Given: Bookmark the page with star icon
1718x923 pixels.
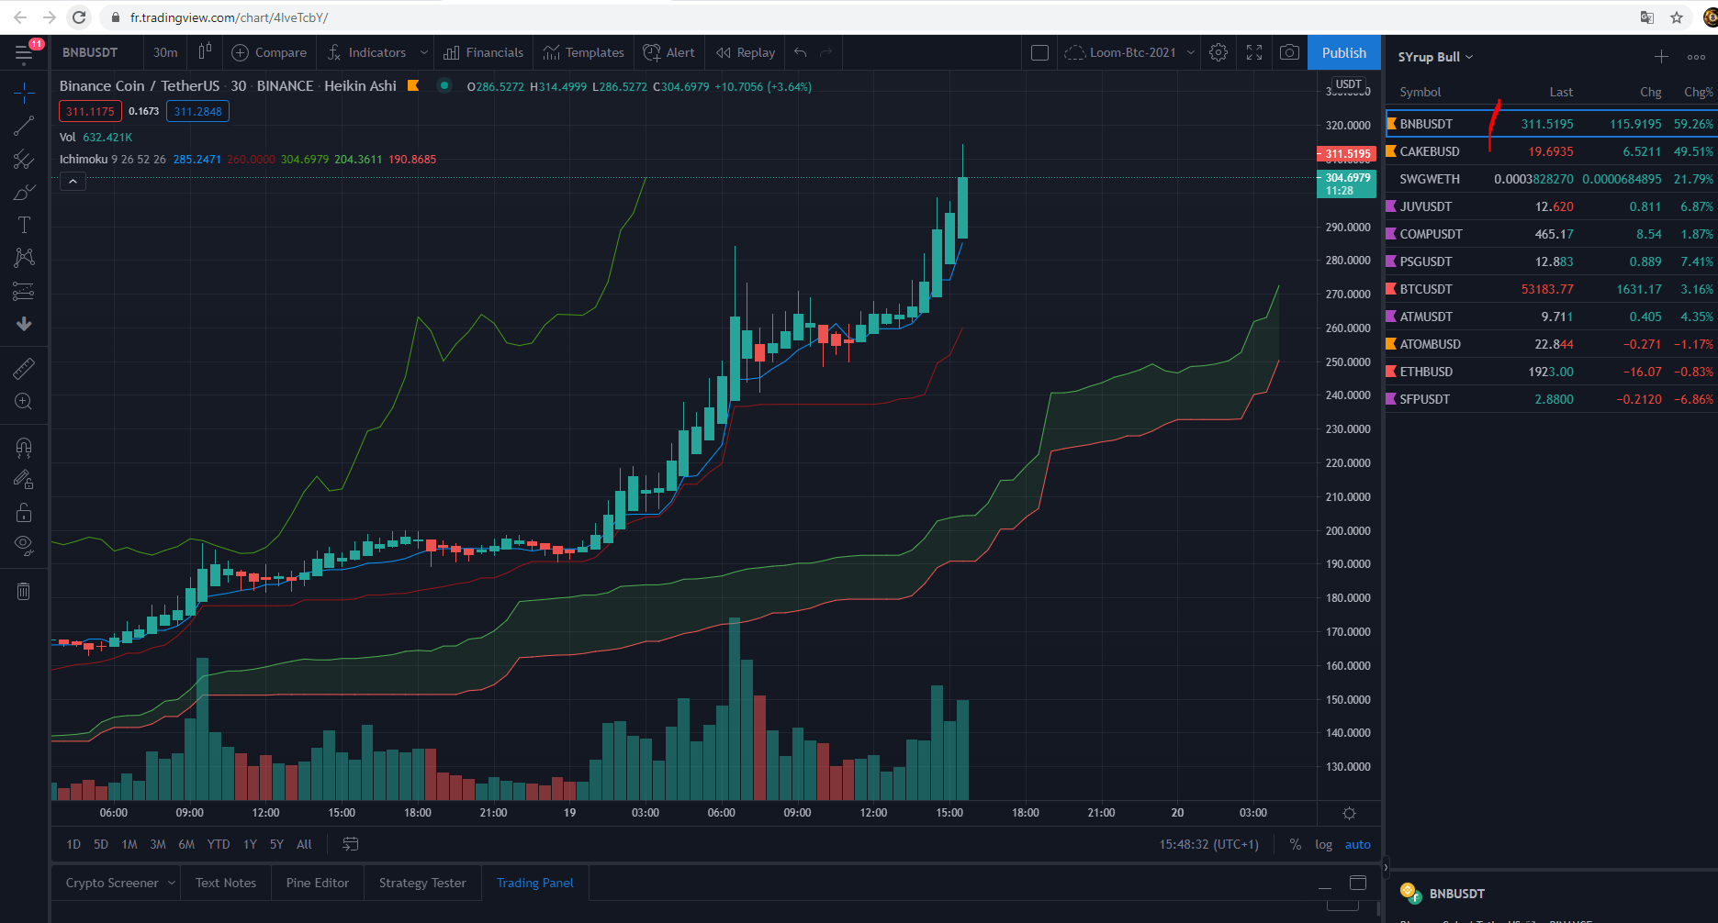Looking at the screenshot, I should 1677,17.
